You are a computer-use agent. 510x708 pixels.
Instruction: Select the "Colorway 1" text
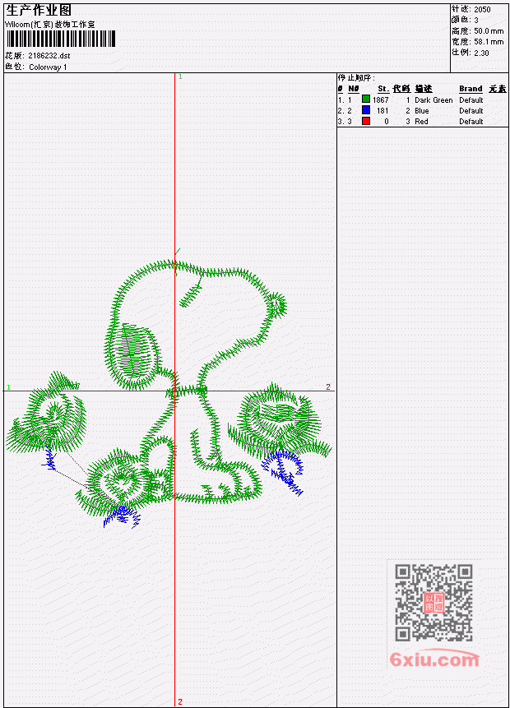click(x=48, y=67)
